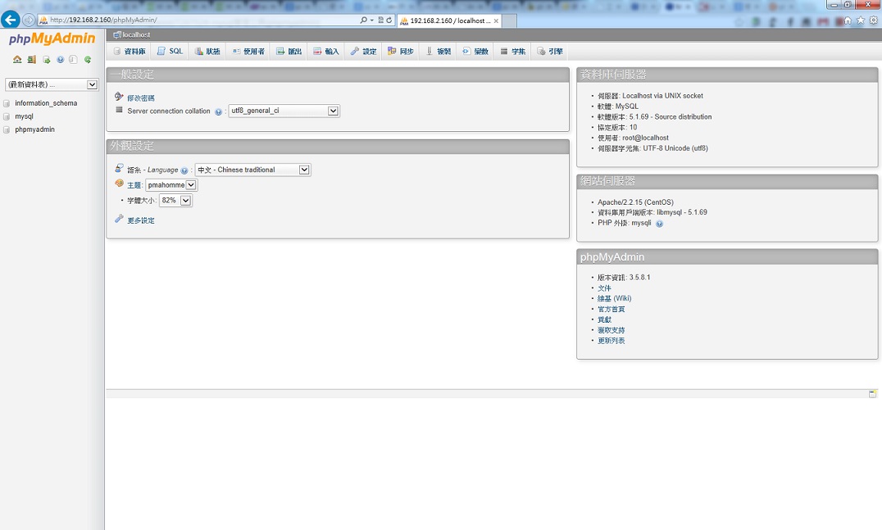Click the change password key icon
Viewport: 882px width, 530px height.
[x=119, y=97]
